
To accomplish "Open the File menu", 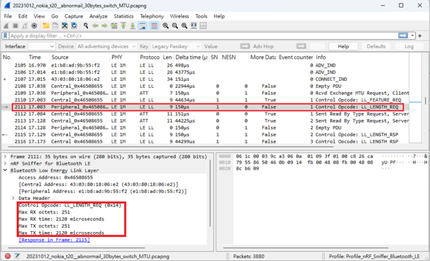I will pos(8,16).
